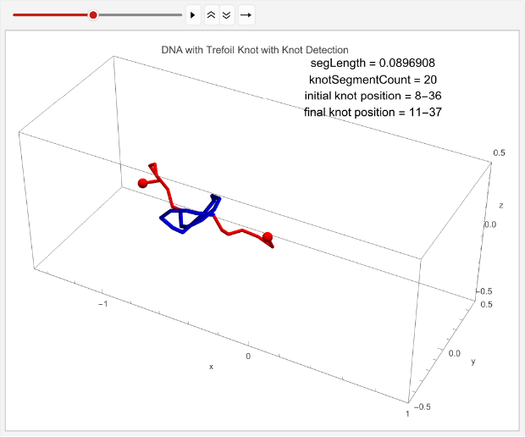Click the y axis label
This screenshot has width=525, height=437.
coord(472,362)
